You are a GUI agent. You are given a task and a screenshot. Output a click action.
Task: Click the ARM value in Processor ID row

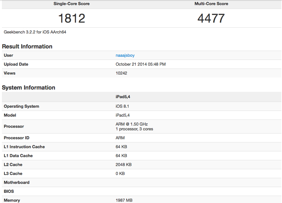pyautogui.click(x=120, y=138)
